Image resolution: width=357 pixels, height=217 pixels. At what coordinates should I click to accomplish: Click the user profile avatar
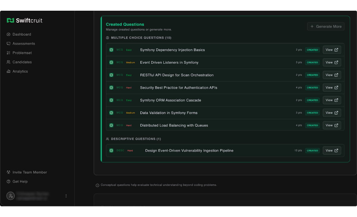10,196
